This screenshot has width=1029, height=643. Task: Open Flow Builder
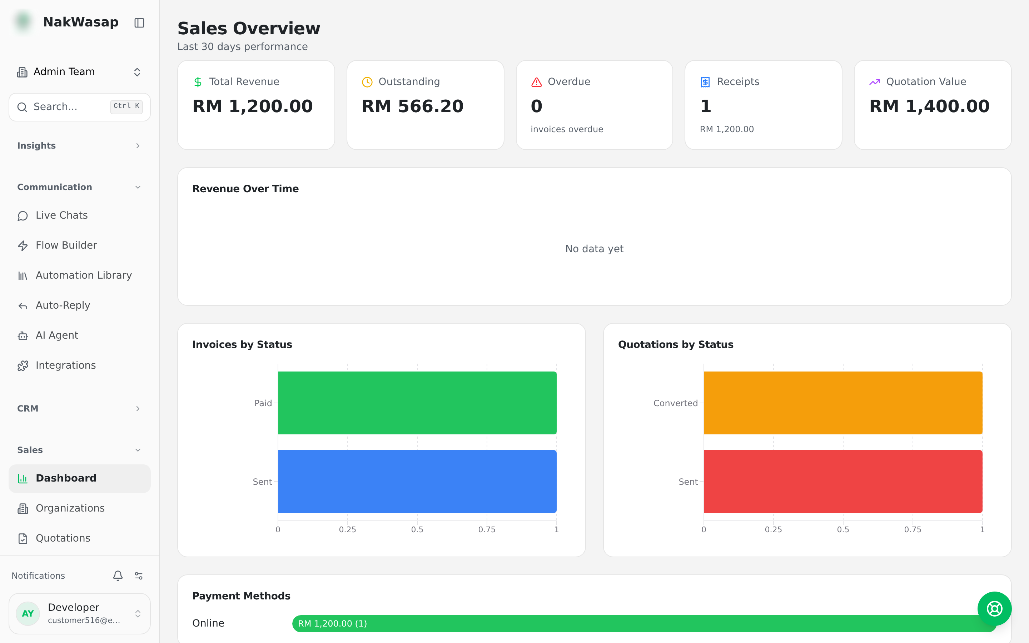click(x=80, y=245)
